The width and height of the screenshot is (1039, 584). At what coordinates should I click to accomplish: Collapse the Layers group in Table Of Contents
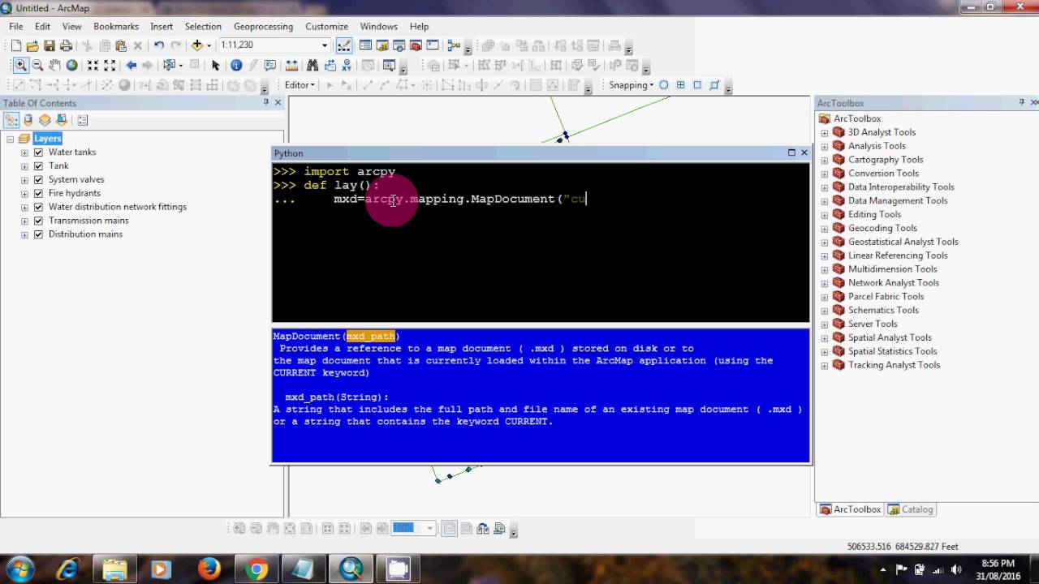tap(11, 140)
